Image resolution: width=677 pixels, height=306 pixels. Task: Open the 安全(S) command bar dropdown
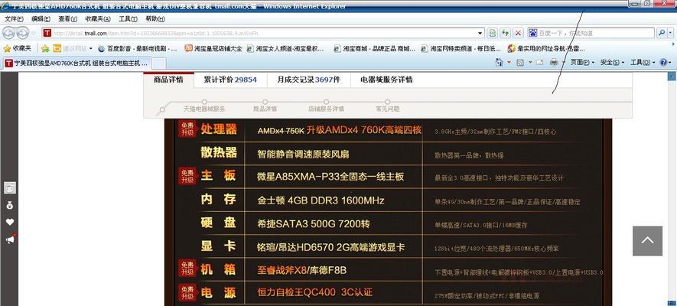click(x=612, y=63)
